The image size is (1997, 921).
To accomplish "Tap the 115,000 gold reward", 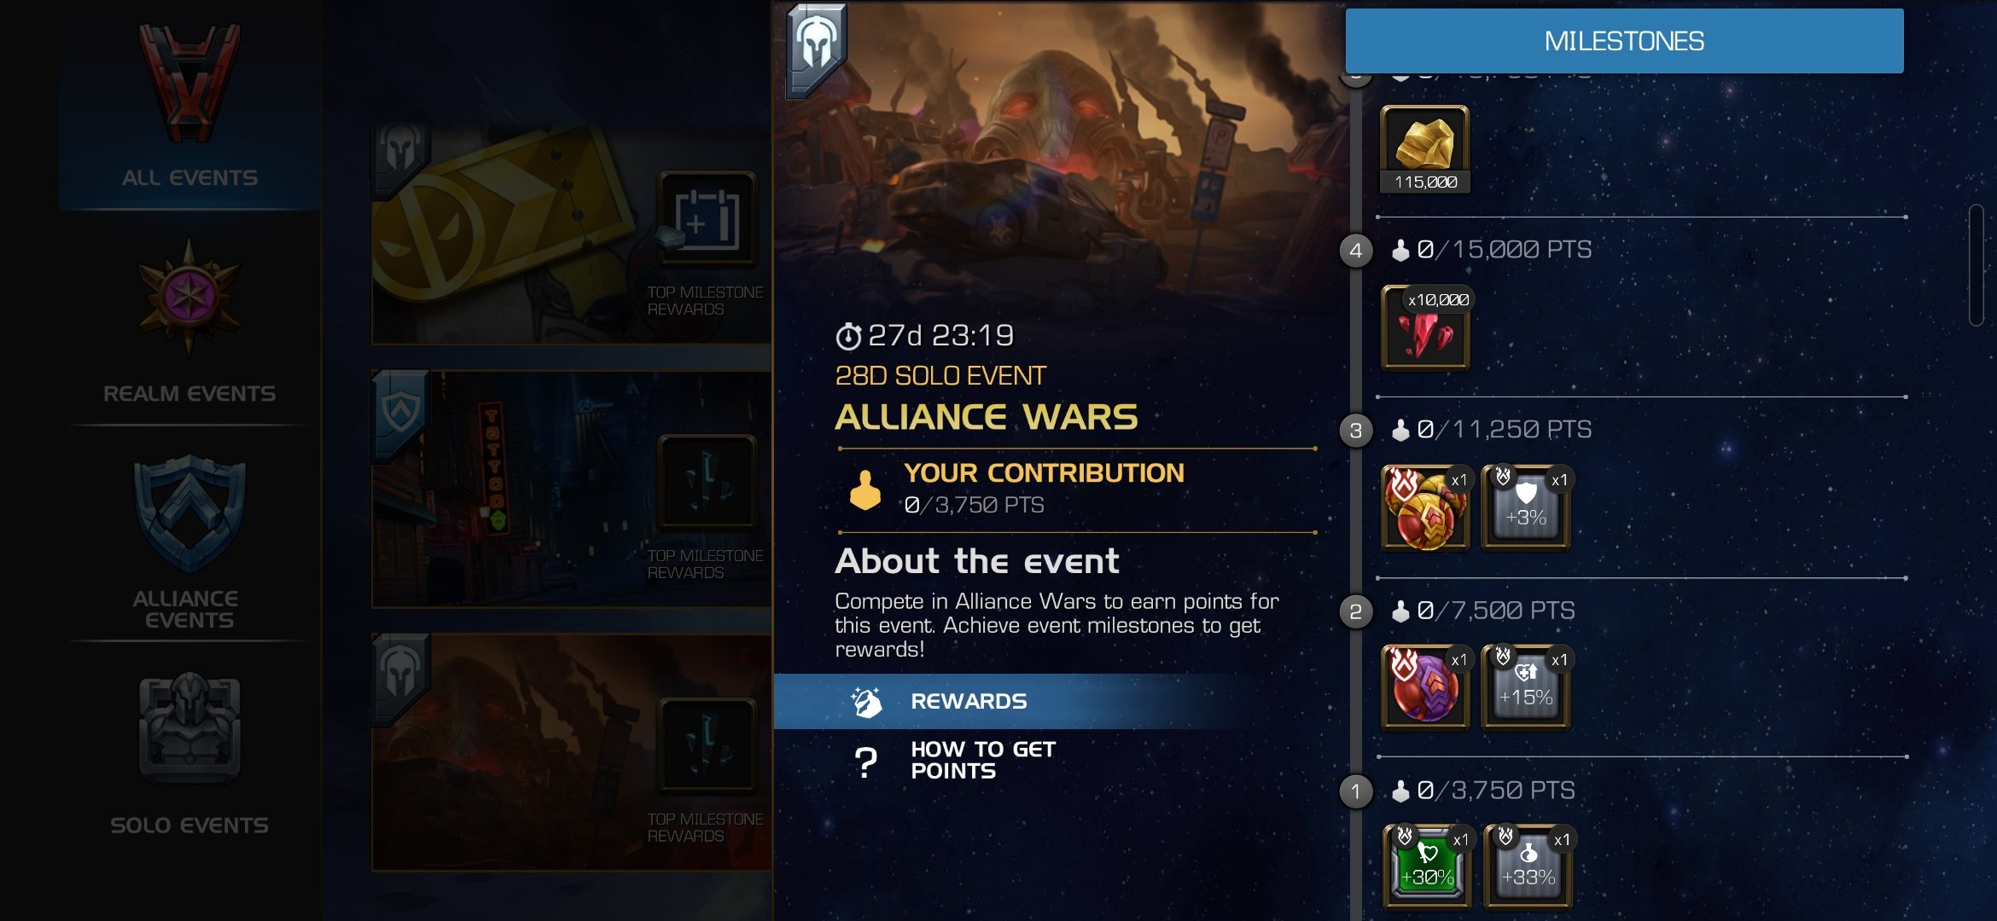I will pyautogui.click(x=1425, y=149).
